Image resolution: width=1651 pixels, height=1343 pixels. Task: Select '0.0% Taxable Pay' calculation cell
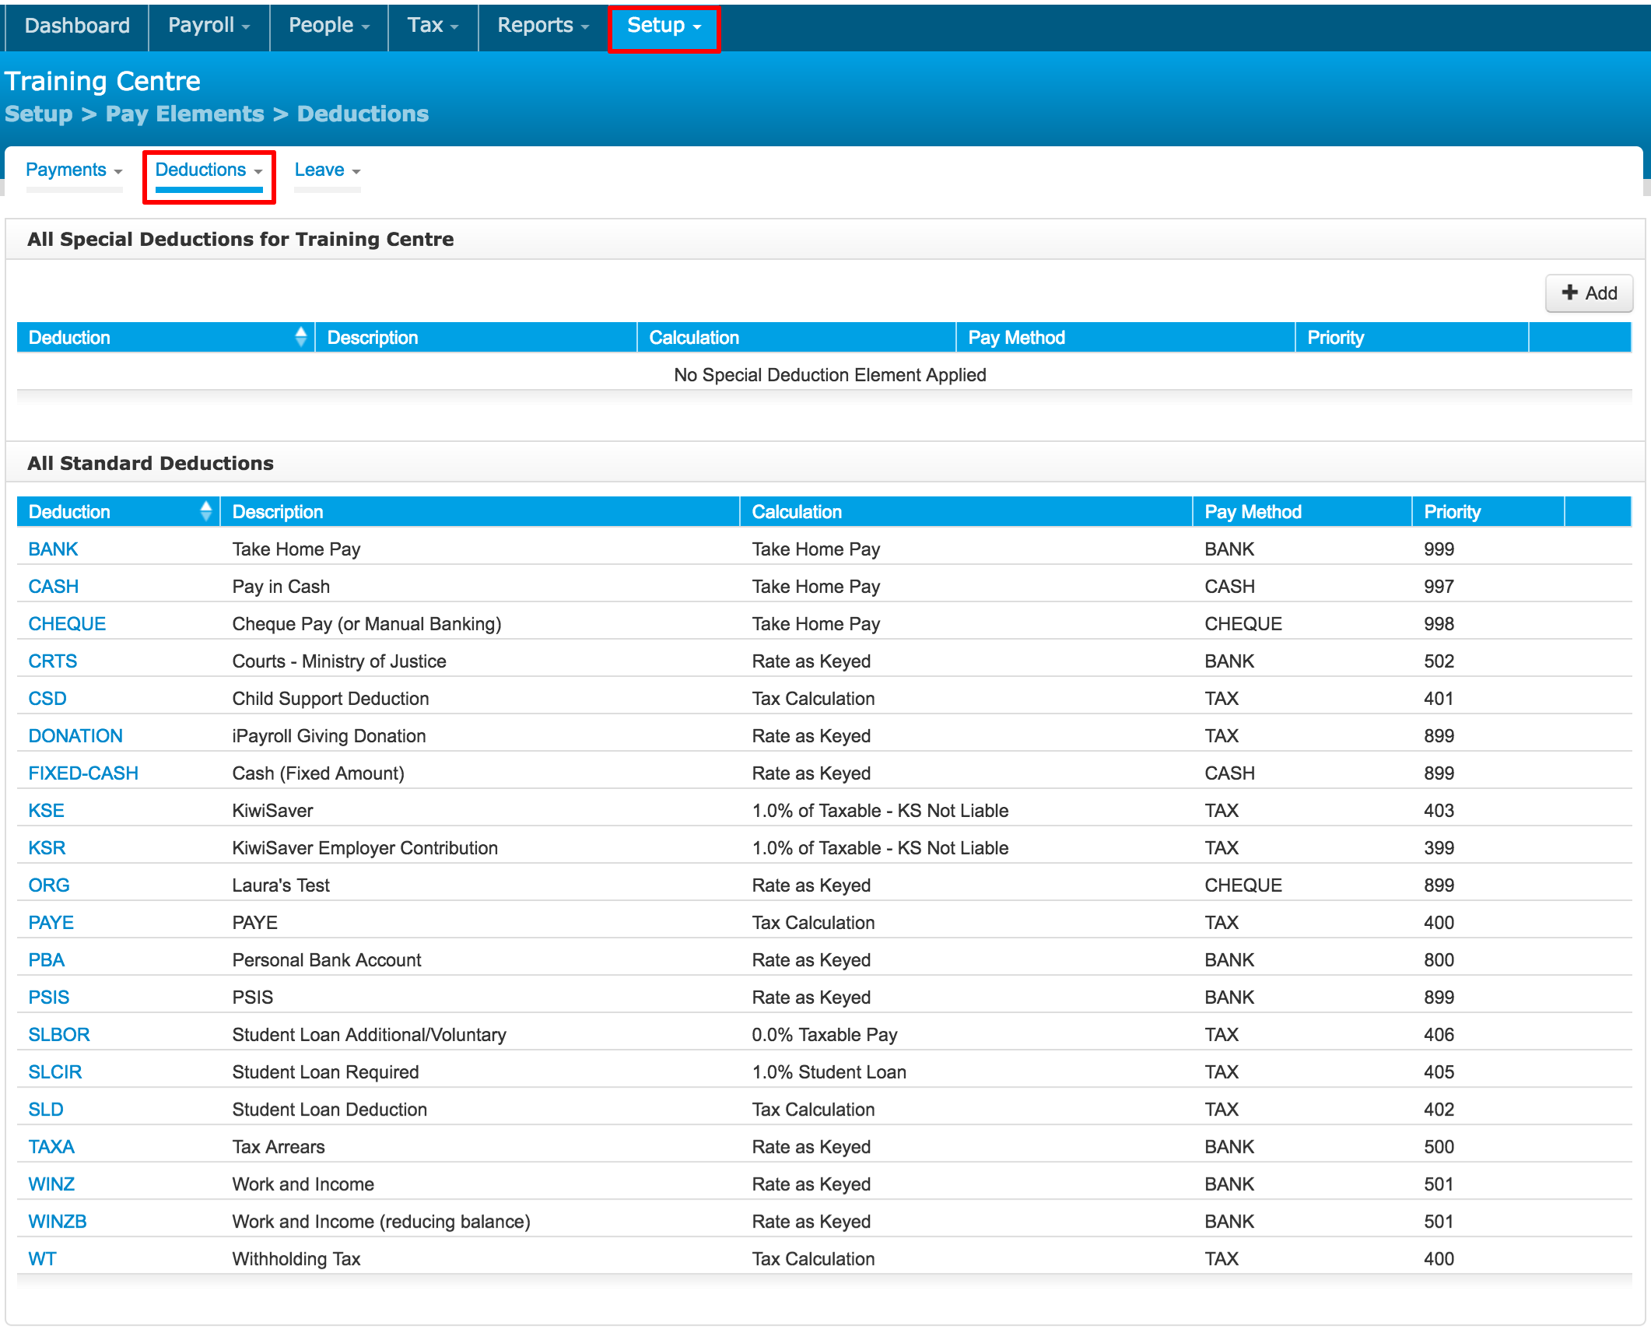tap(825, 1035)
